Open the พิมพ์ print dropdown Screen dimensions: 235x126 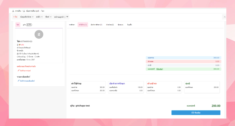48,17
